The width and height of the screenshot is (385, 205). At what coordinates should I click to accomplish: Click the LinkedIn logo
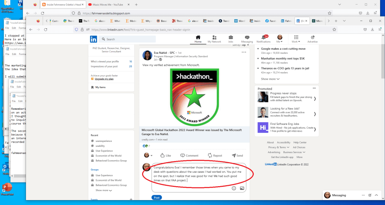pos(94,39)
